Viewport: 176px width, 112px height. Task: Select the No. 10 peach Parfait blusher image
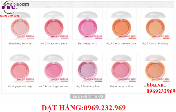coord(155,68)
